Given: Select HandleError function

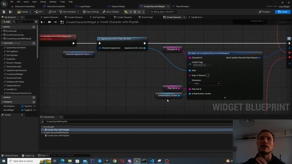Looking at the screenshot, I should pyautogui.click(x=11, y=89).
